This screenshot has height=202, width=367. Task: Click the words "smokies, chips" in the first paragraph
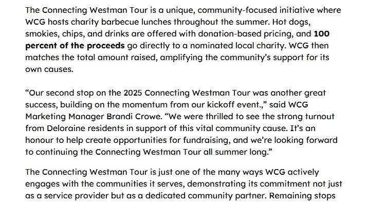pyautogui.click(x=54, y=34)
